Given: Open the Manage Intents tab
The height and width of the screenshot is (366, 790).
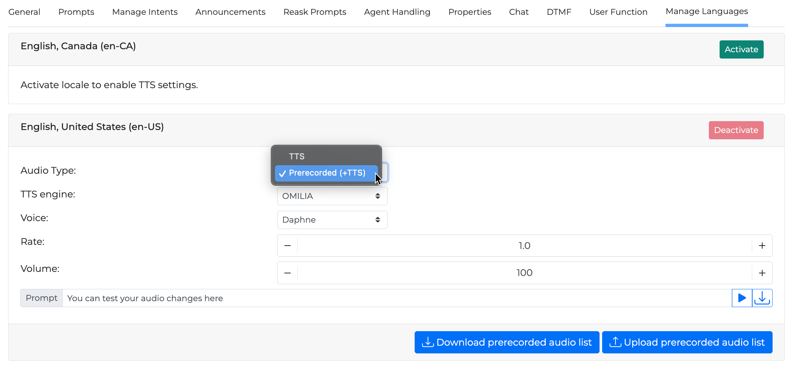Looking at the screenshot, I should pyautogui.click(x=145, y=12).
